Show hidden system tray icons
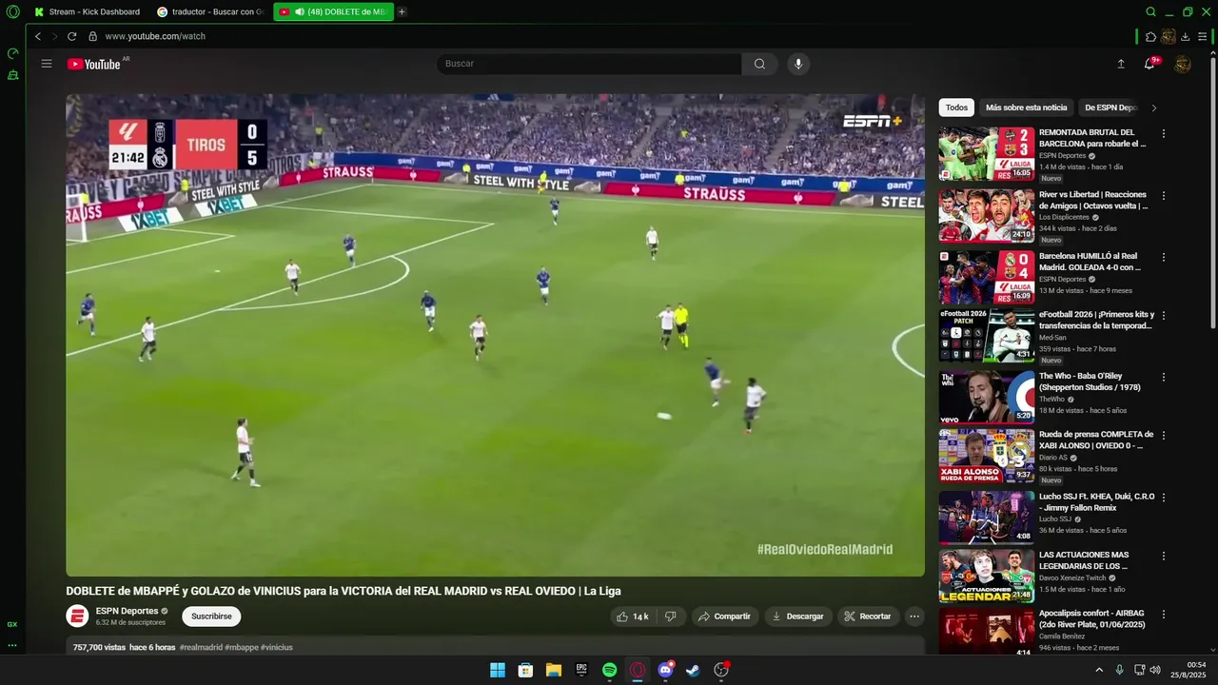 (1099, 670)
